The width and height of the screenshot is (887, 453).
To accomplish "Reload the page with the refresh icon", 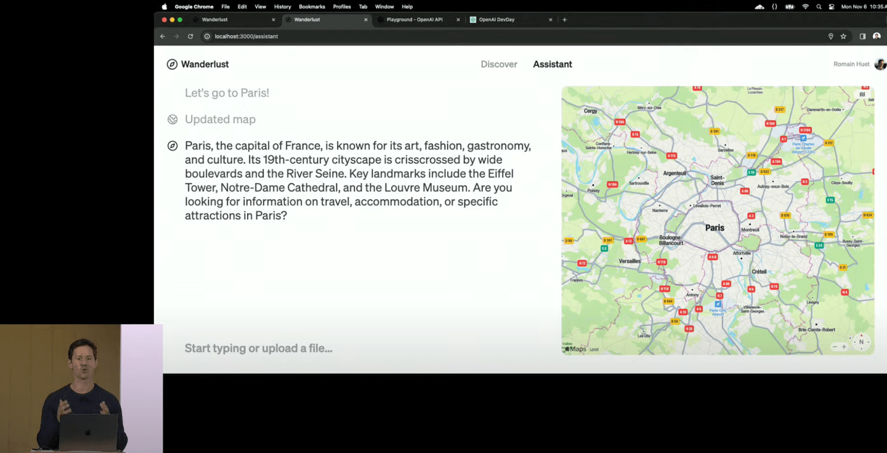I will point(190,36).
